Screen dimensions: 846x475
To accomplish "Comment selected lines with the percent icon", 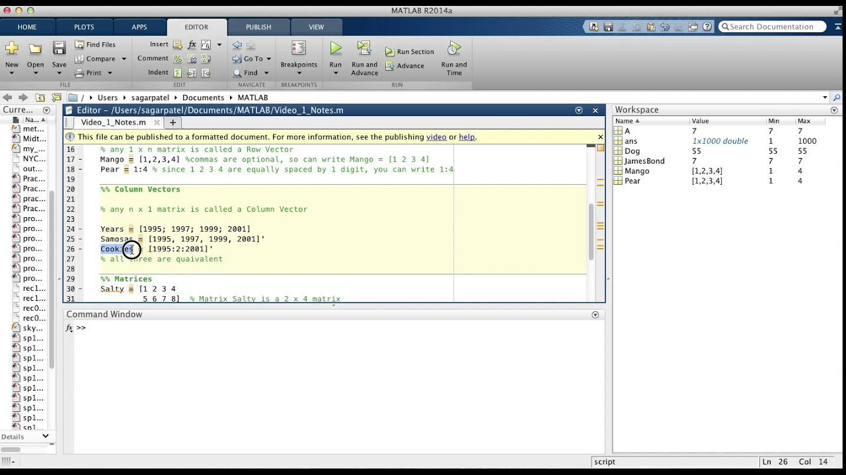I will [x=177, y=59].
